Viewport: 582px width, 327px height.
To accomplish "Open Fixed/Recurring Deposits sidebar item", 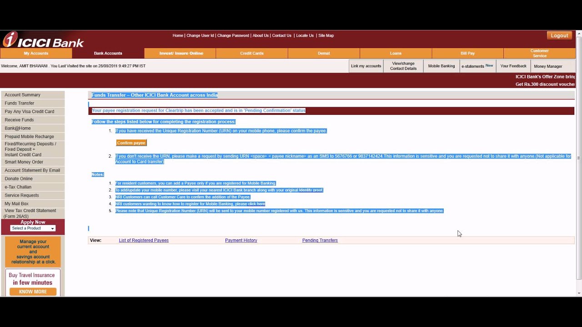I will (x=33, y=149).
